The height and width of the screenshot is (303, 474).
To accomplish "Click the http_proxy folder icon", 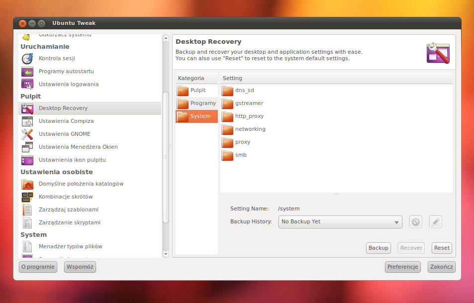I will click(227, 116).
